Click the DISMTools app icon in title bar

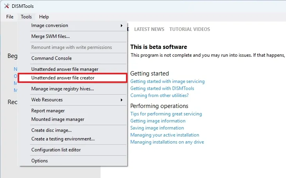7,6
